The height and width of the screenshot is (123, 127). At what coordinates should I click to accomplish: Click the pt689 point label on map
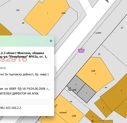[98, 33]
